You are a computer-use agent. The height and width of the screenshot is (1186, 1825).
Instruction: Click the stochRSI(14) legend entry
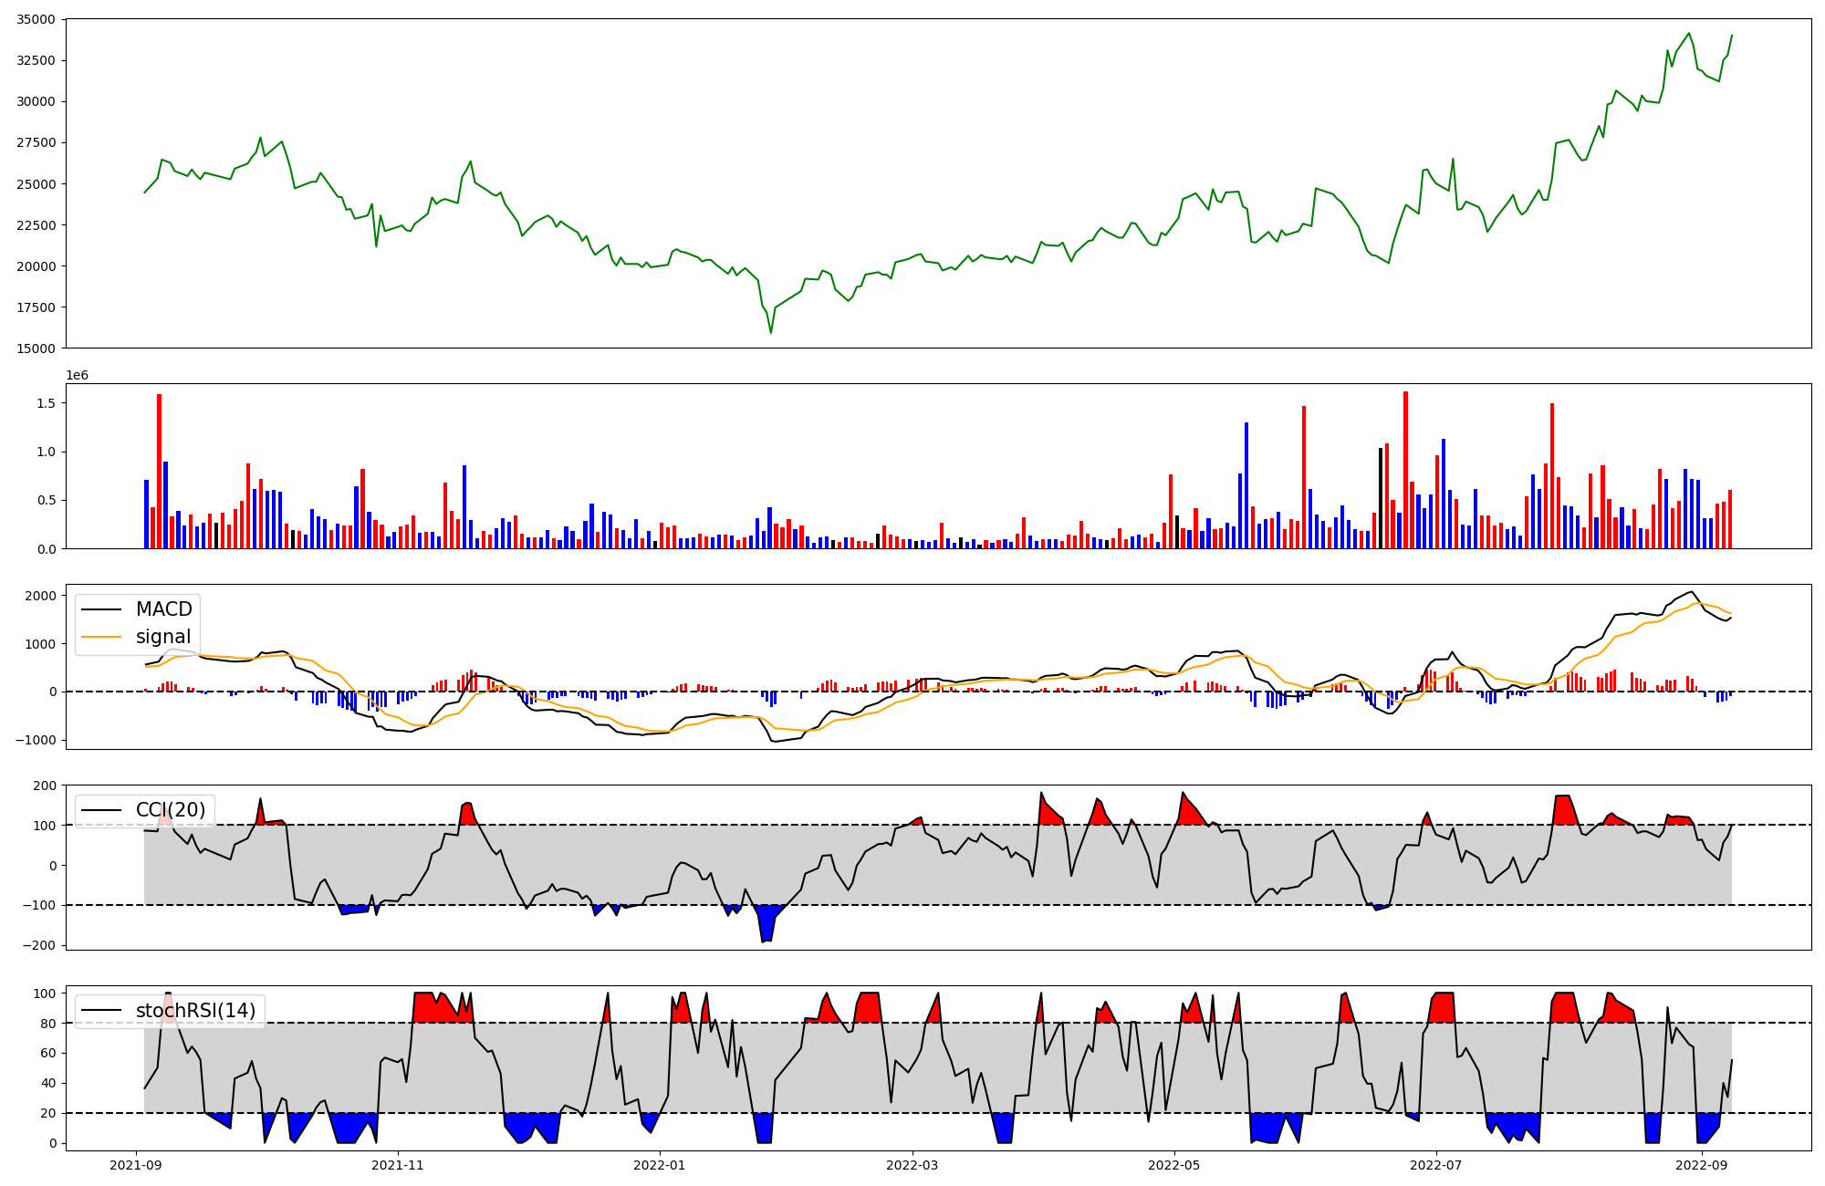(x=195, y=1011)
